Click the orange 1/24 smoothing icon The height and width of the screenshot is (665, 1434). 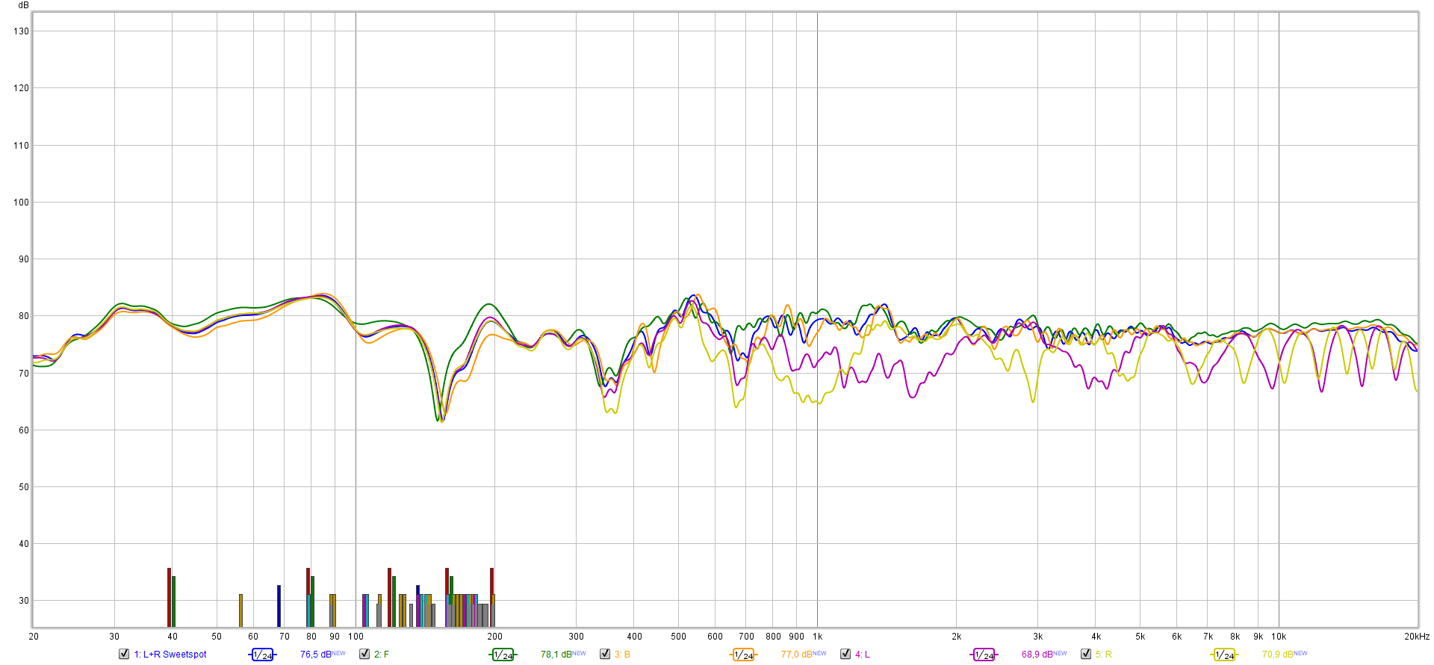743,655
